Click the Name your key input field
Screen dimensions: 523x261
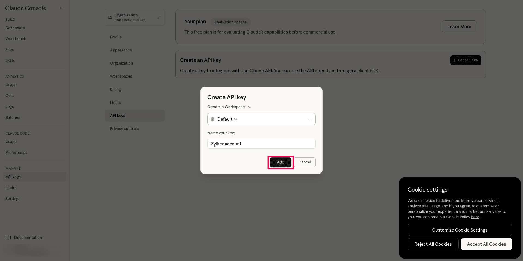click(261, 144)
